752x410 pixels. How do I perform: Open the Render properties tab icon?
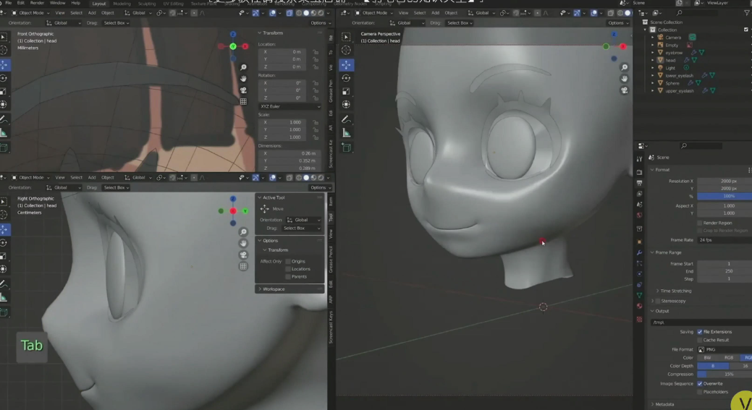(x=639, y=171)
